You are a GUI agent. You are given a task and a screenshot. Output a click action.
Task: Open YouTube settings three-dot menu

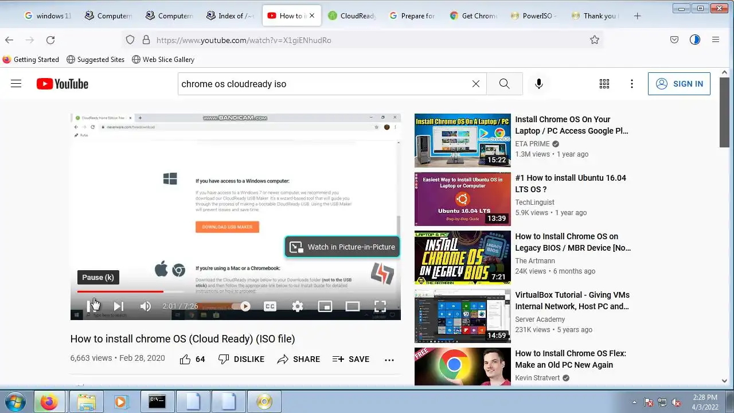point(632,84)
